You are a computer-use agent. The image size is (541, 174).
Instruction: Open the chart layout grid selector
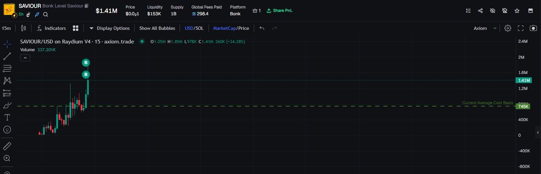pyautogui.click(x=76, y=28)
